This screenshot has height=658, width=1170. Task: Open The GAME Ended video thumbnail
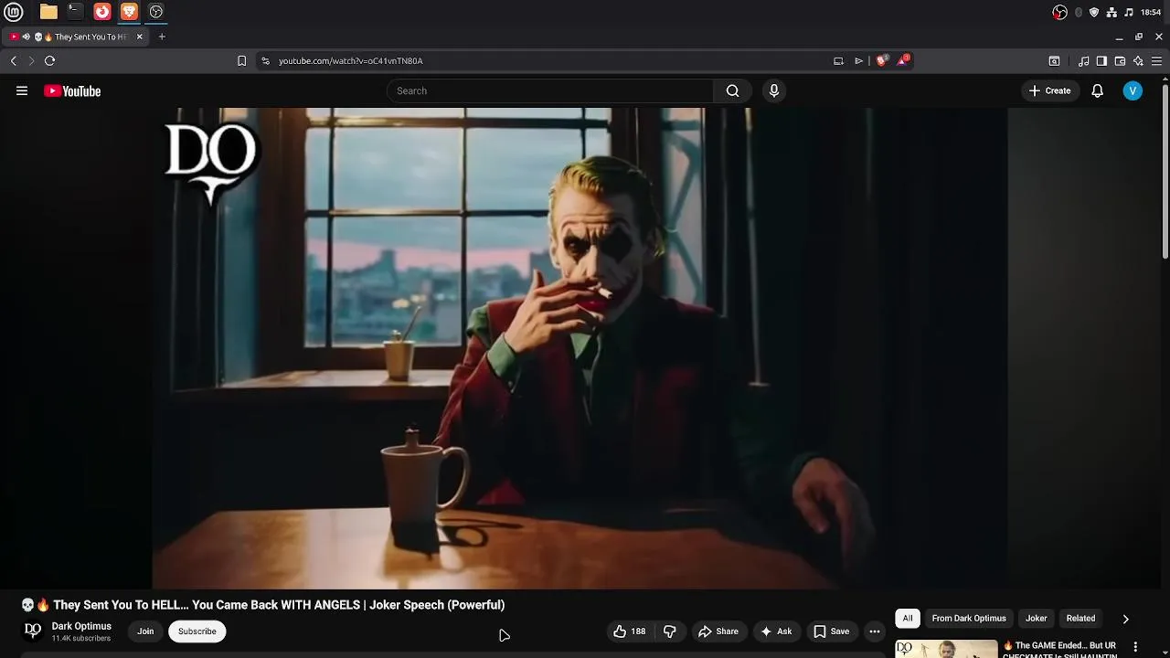point(946,649)
